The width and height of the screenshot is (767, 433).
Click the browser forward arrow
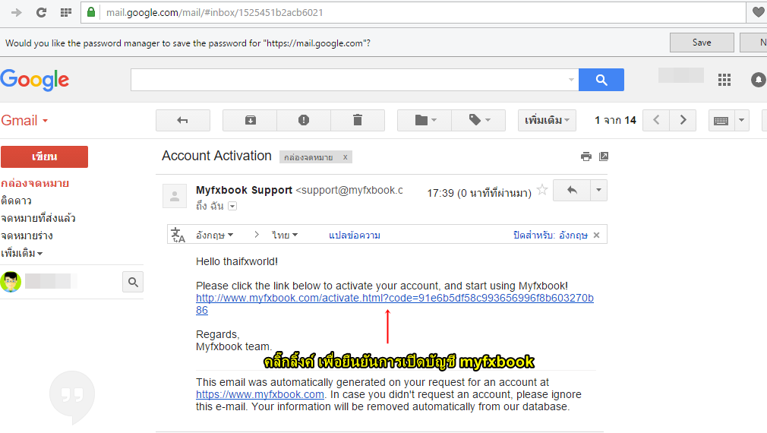pos(16,13)
